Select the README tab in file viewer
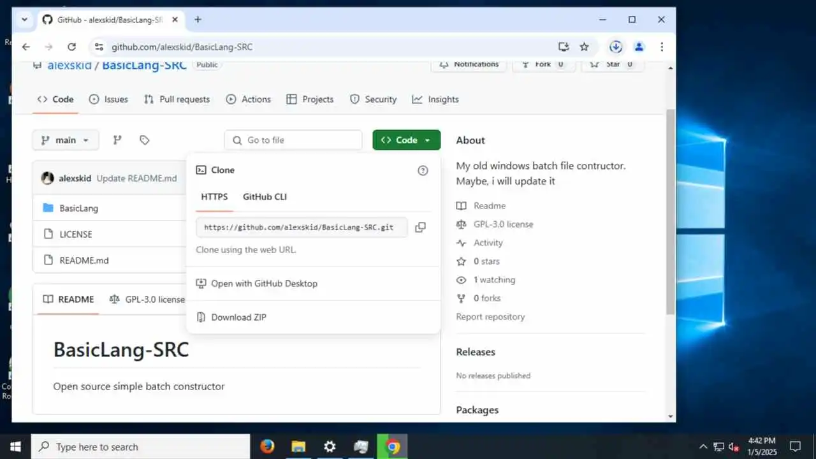The height and width of the screenshot is (459, 816). tap(68, 300)
